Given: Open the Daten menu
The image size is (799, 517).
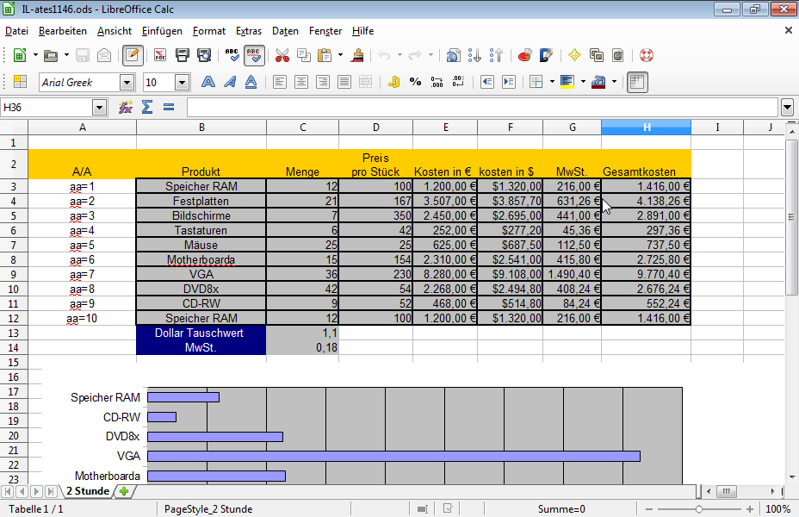Looking at the screenshot, I should (285, 31).
